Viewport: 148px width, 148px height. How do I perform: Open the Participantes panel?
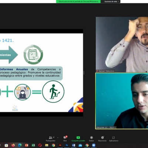point(51,139)
